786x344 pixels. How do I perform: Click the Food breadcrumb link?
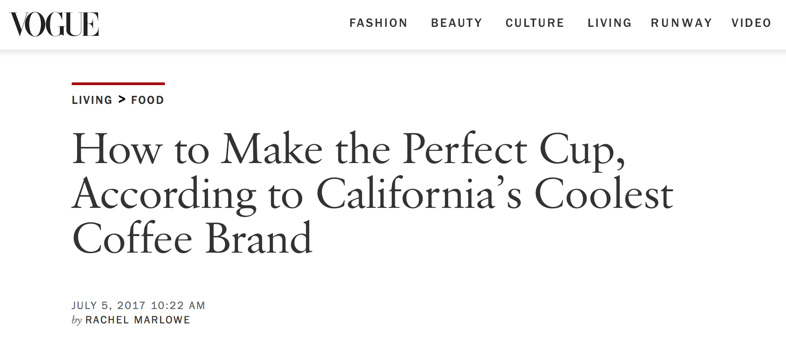click(147, 100)
